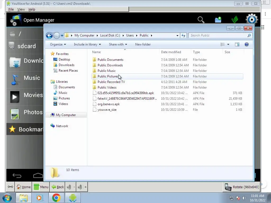The image size is (271, 203).
Task: Open Windows Explorer from taskbar
Action: [24, 198]
